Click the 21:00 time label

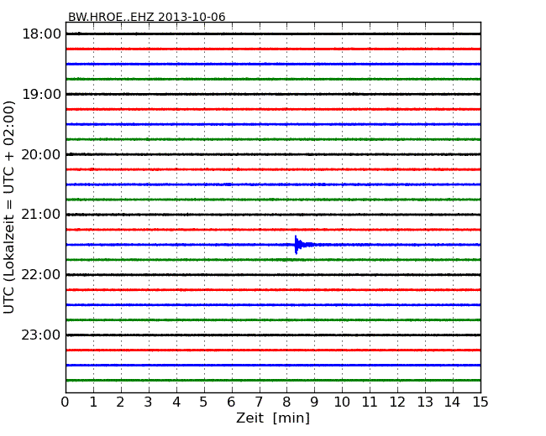tap(41, 215)
